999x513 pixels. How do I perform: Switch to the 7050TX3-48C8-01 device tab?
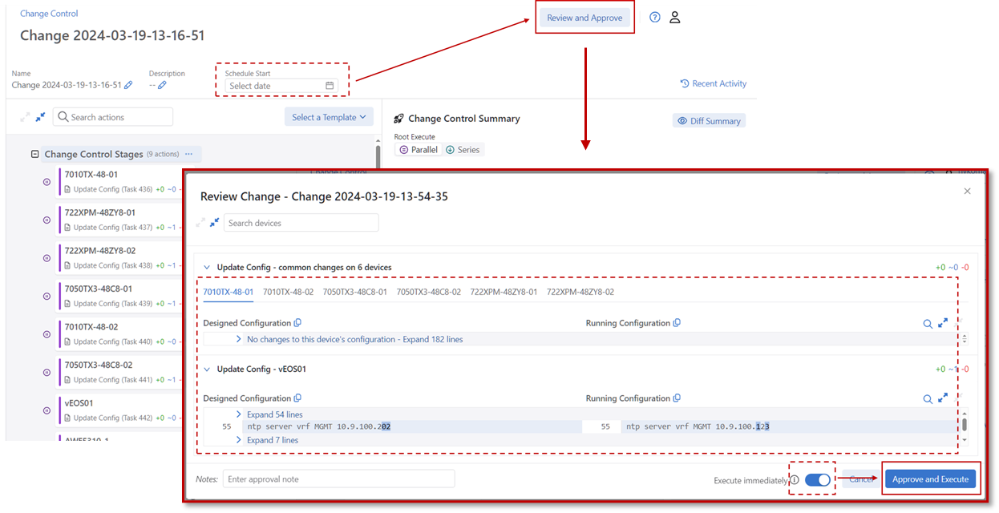click(354, 292)
